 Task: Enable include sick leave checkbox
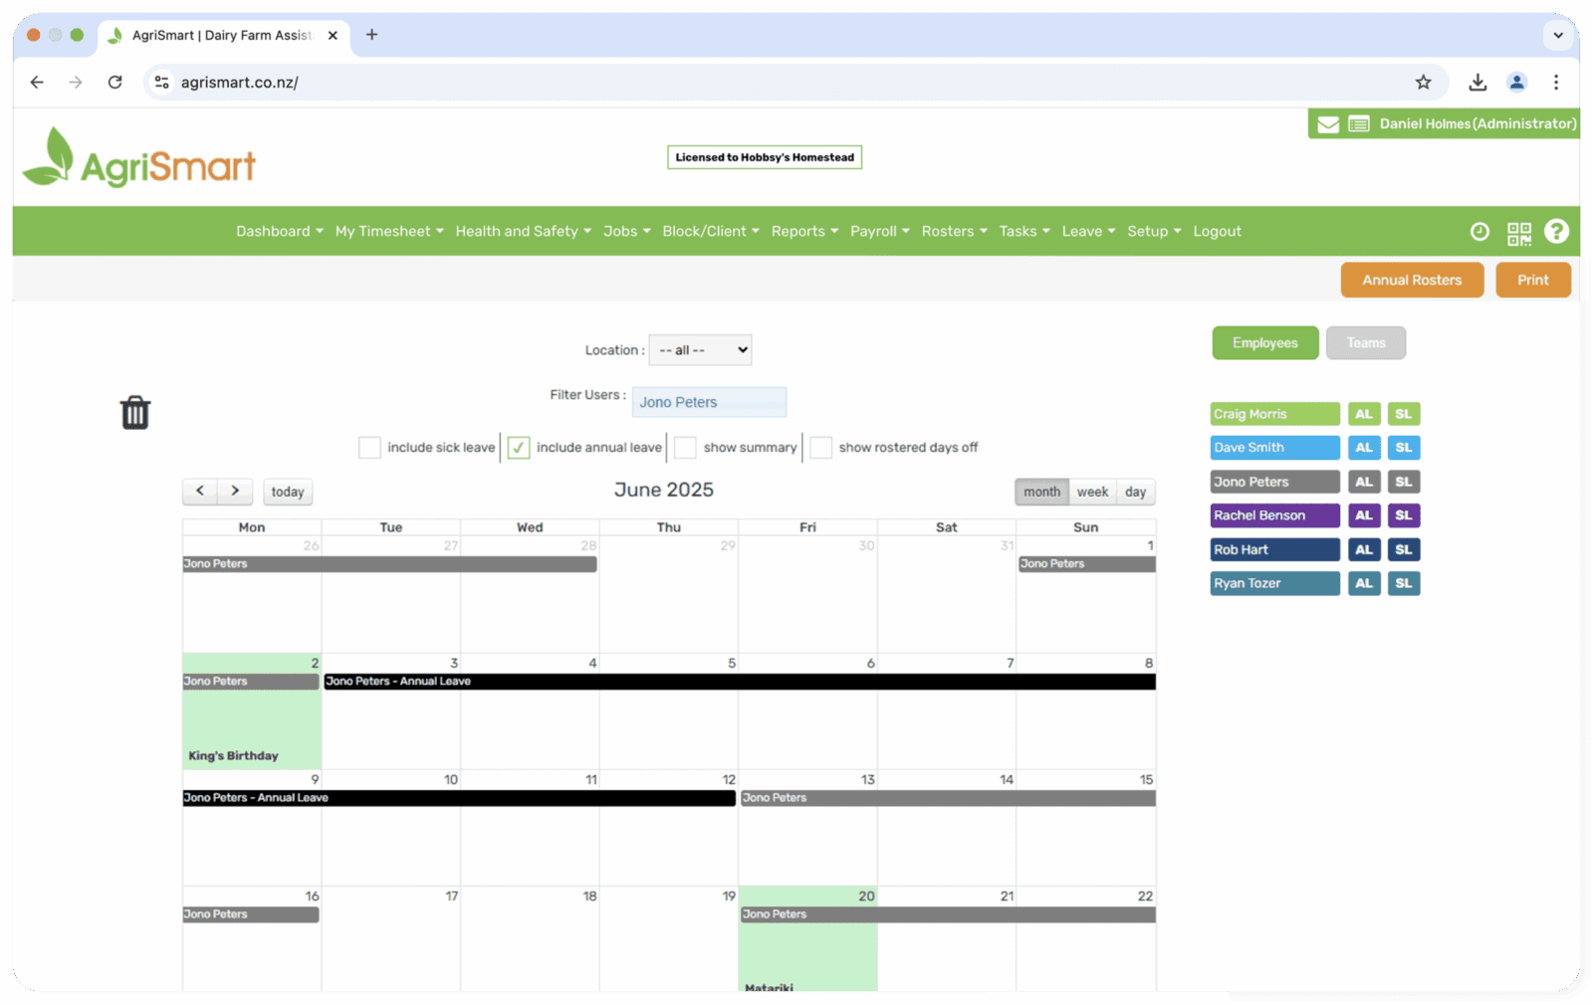point(369,448)
